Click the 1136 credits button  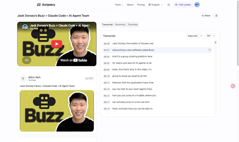point(183,5)
